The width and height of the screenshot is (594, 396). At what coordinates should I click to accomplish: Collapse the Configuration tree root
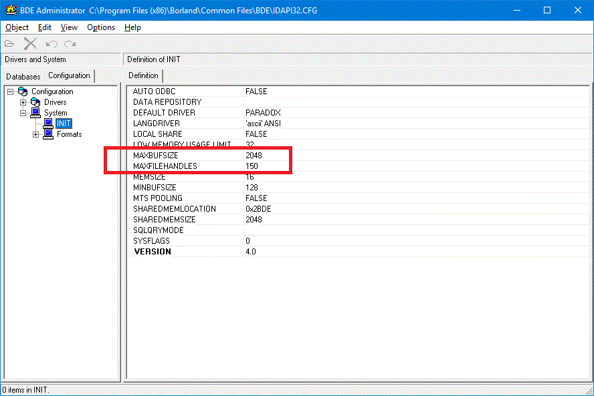tap(11, 91)
